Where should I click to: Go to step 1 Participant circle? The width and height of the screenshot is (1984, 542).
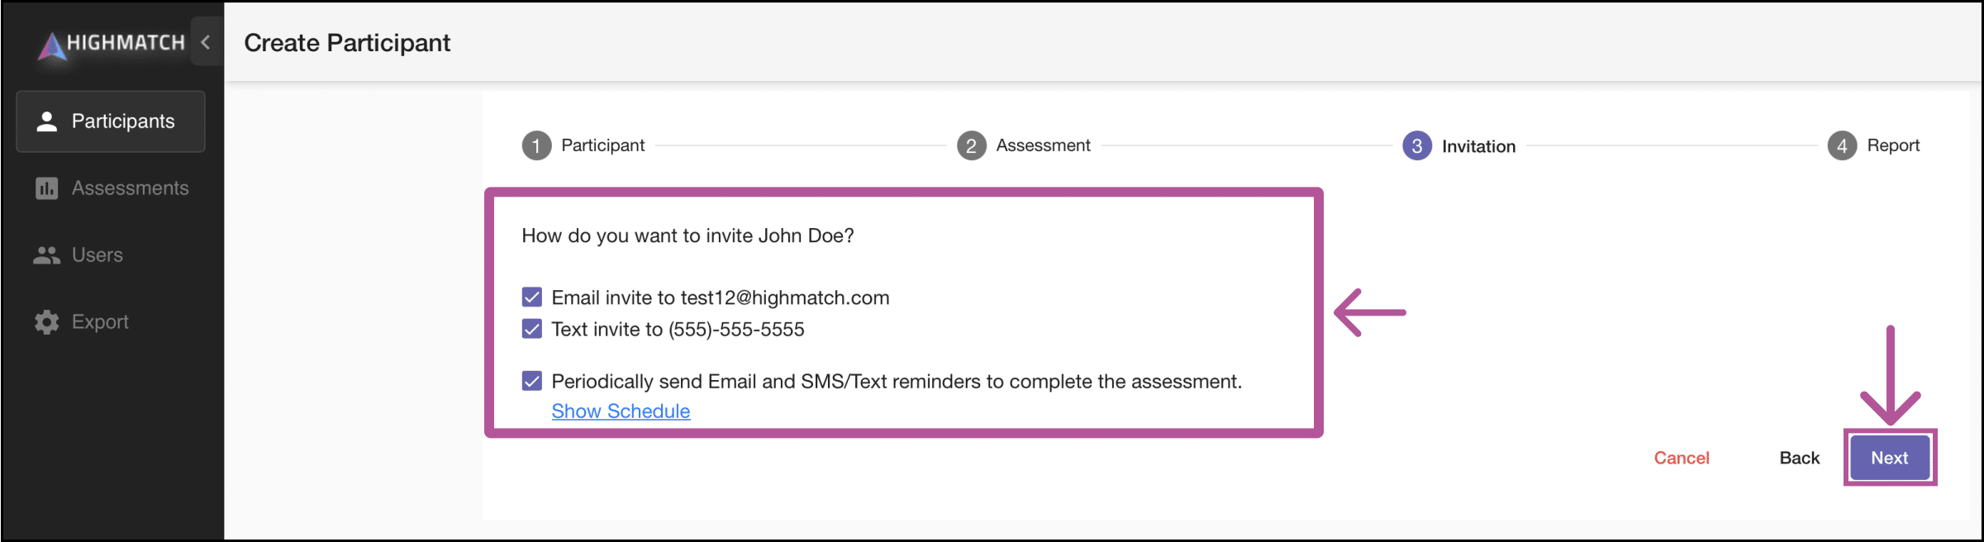[536, 146]
